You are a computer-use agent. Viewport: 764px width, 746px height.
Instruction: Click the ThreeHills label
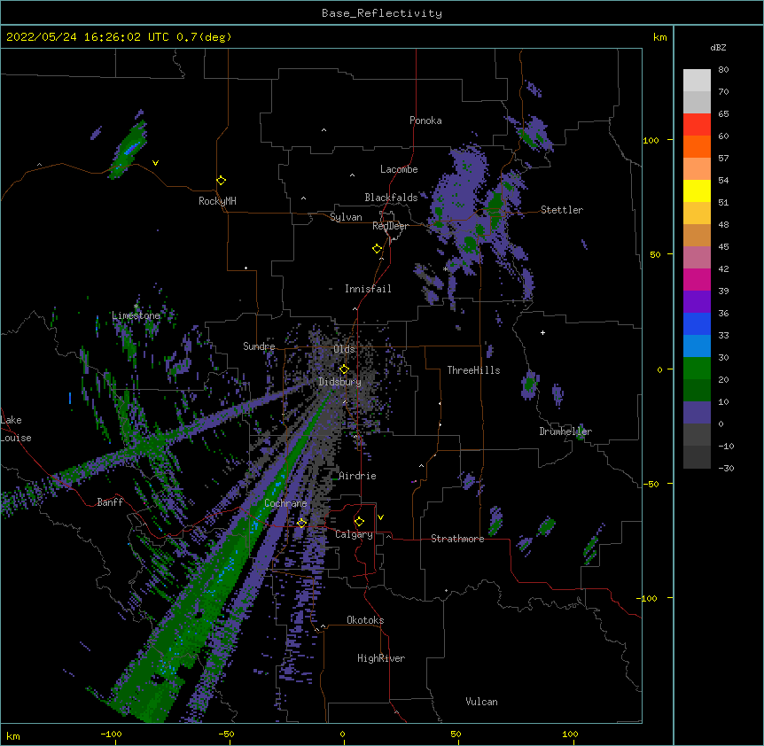click(473, 370)
